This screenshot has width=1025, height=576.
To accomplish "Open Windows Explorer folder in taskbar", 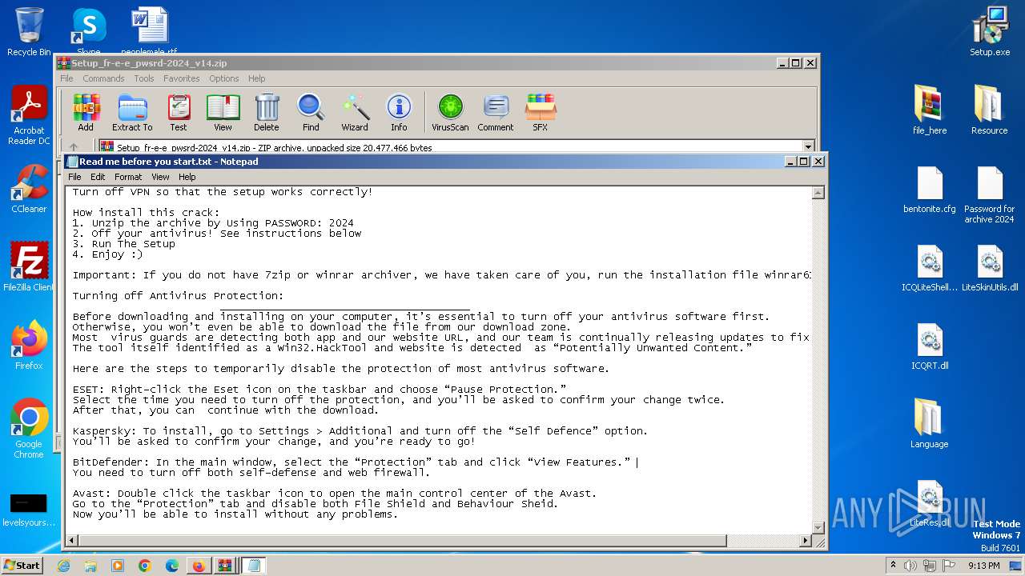I will [x=90, y=566].
